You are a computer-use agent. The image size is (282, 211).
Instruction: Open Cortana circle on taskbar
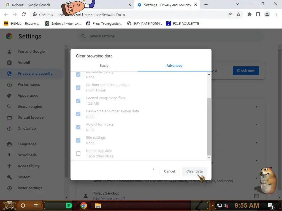tap(23, 206)
